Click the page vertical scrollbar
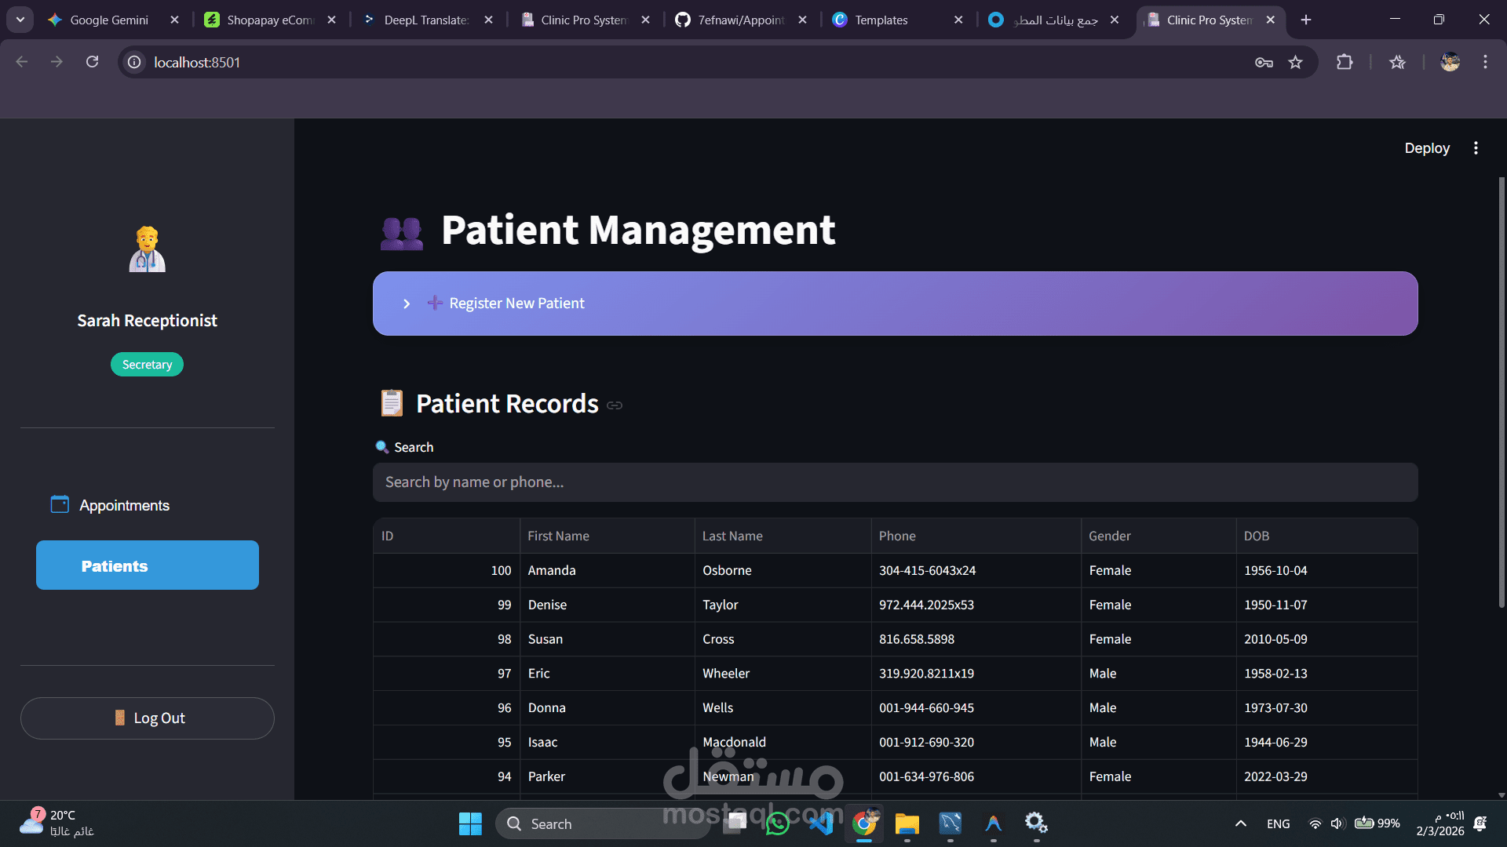 [1501, 392]
